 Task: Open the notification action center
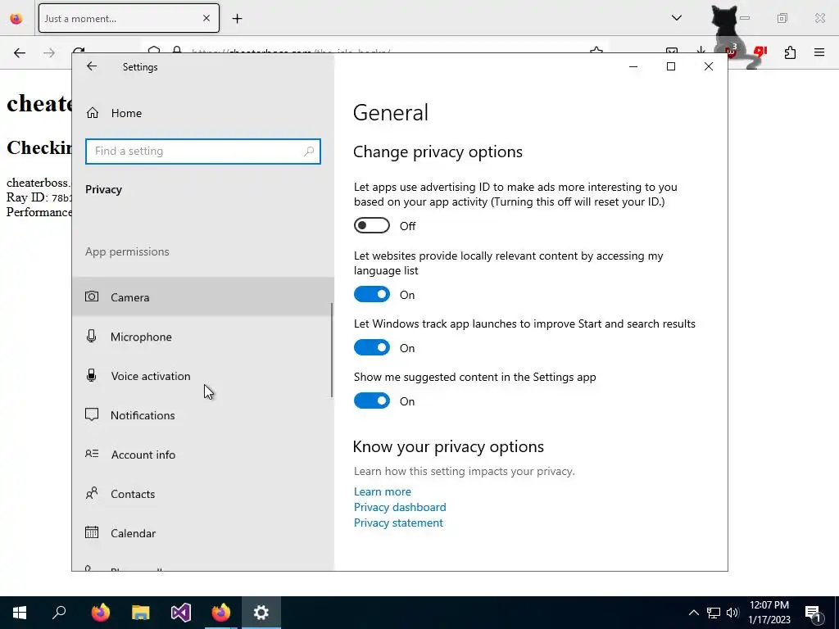tap(813, 613)
